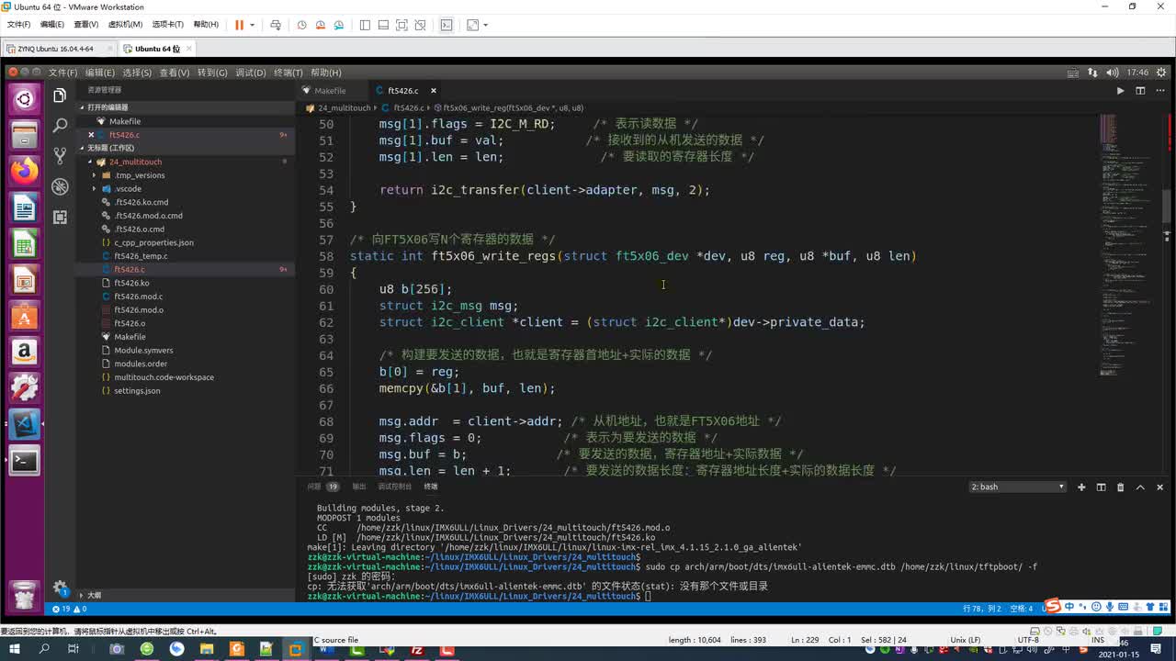Switch to the Output panel tab
The image size is (1176, 661).
(x=358, y=487)
